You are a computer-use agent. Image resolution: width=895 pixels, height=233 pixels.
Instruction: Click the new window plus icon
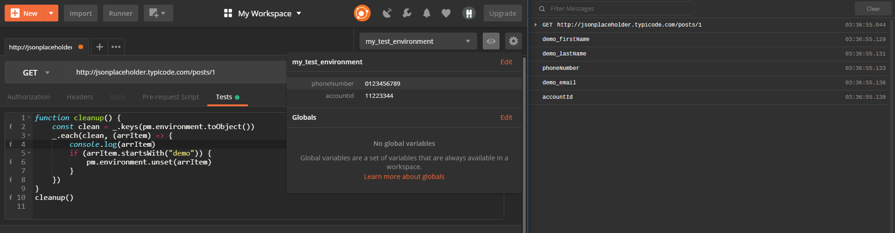tap(158, 13)
